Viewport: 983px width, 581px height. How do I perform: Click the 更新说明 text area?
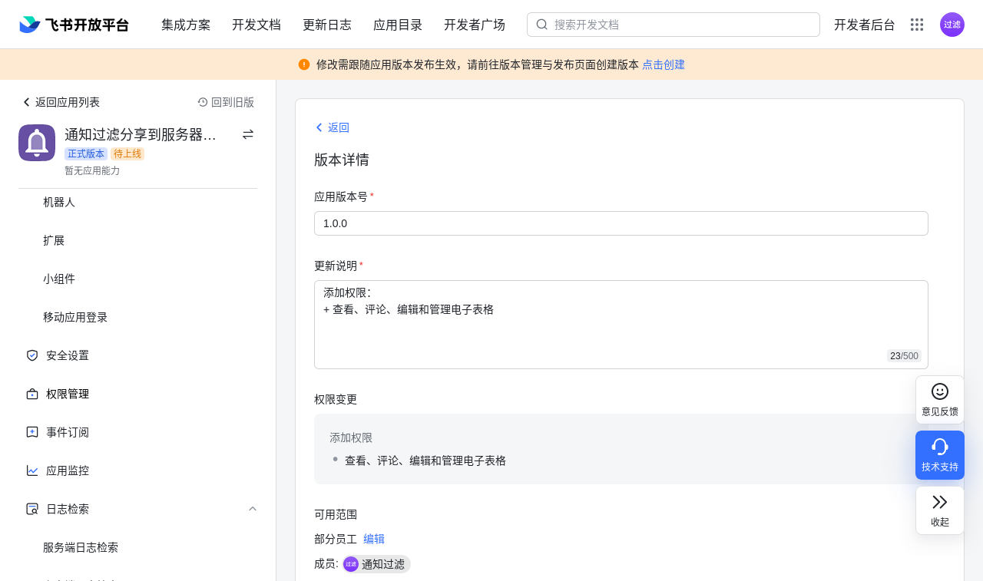click(x=621, y=325)
